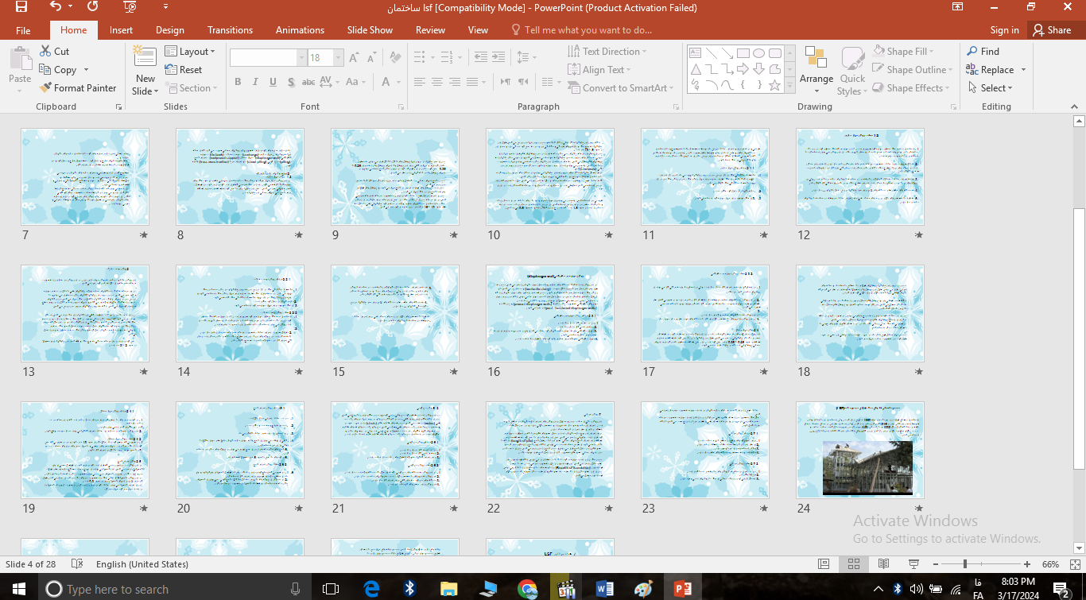Increase paragraph list level
The width and height of the screenshot is (1086, 600).
(498, 57)
